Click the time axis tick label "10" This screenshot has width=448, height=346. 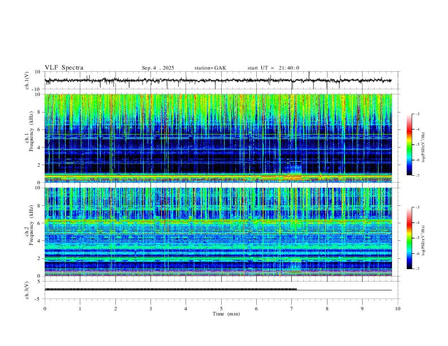click(x=398, y=309)
